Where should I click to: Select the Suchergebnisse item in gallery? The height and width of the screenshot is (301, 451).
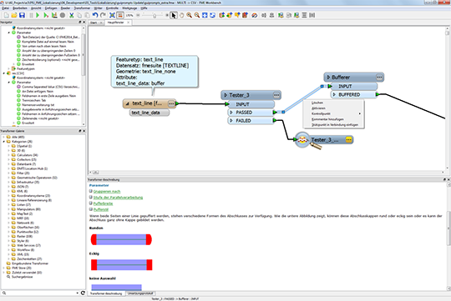point(22,277)
